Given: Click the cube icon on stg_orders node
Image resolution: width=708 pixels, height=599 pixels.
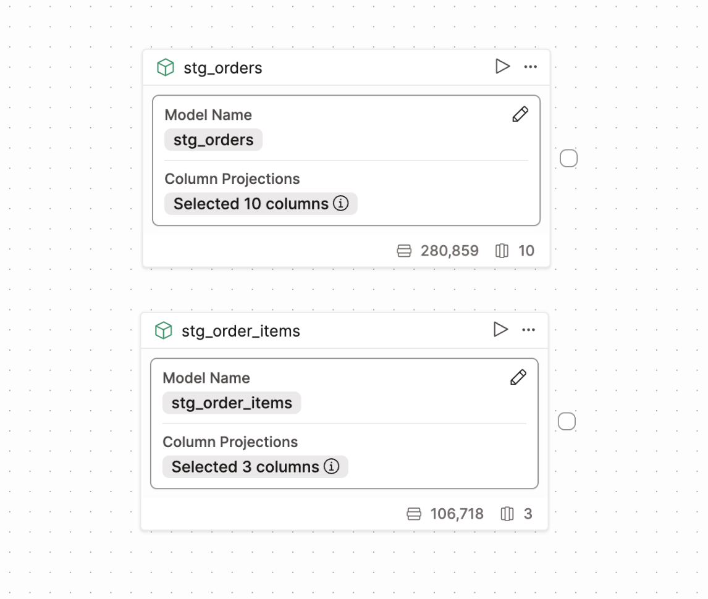Looking at the screenshot, I should [164, 67].
